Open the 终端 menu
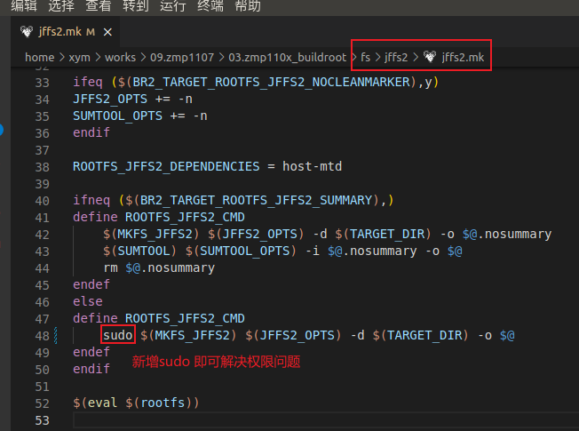The height and width of the screenshot is (431, 579). pos(210,5)
